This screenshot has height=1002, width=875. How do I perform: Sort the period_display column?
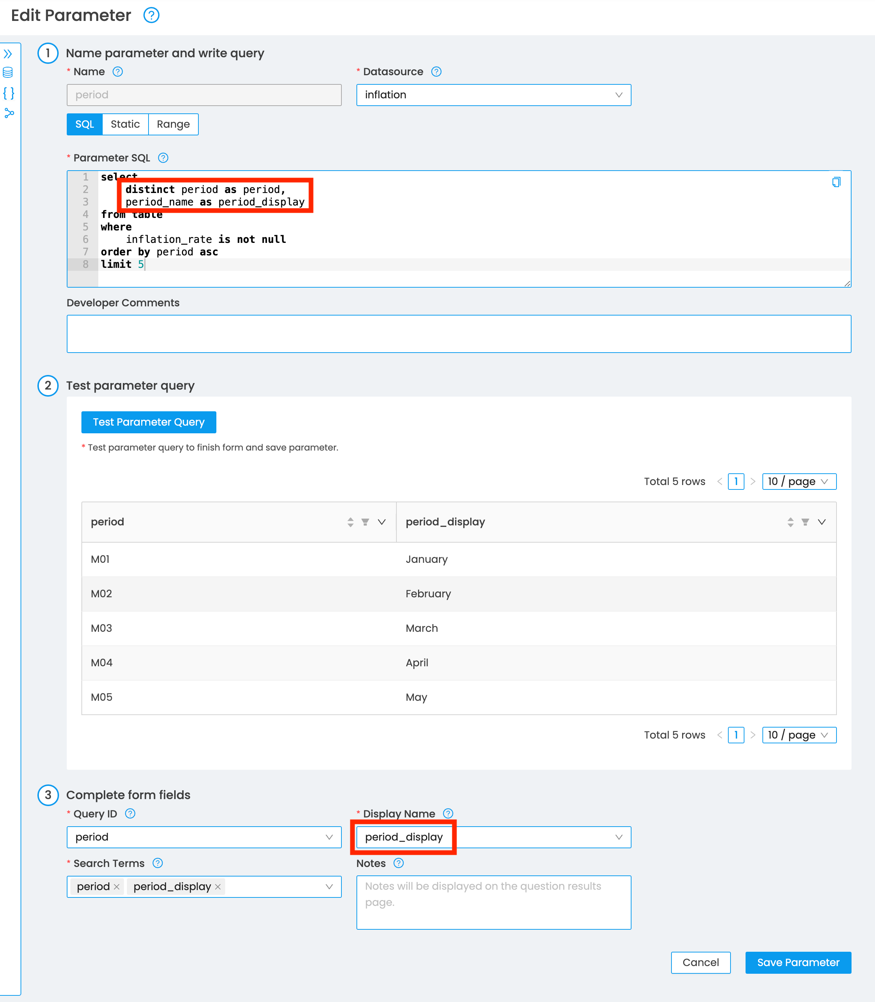(x=791, y=522)
